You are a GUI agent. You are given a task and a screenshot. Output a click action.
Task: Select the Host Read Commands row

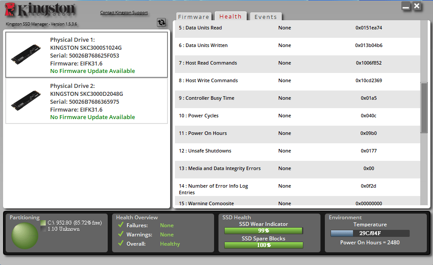[298, 64]
